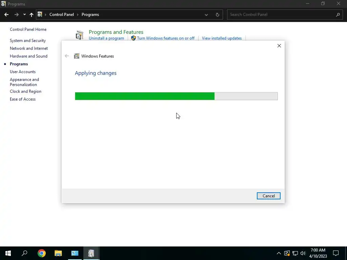The width and height of the screenshot is (347, 260).
Task: Open the Windows Start menu
Action: 8,253
